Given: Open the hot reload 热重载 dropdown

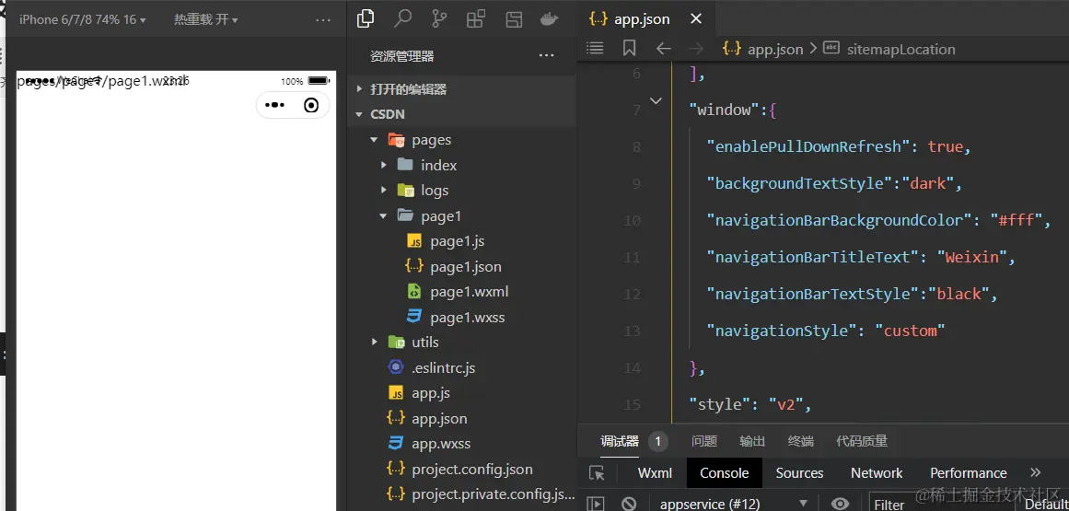Looking at the screenshot, I should pos(206,19).
